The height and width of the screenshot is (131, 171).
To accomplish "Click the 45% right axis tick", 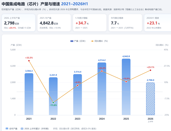I will 166,50.
